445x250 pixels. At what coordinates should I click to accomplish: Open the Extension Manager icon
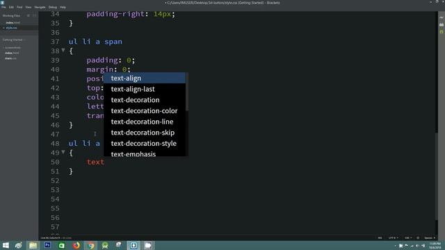442,25
